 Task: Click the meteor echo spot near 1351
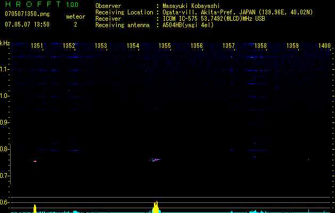point(35,161)
